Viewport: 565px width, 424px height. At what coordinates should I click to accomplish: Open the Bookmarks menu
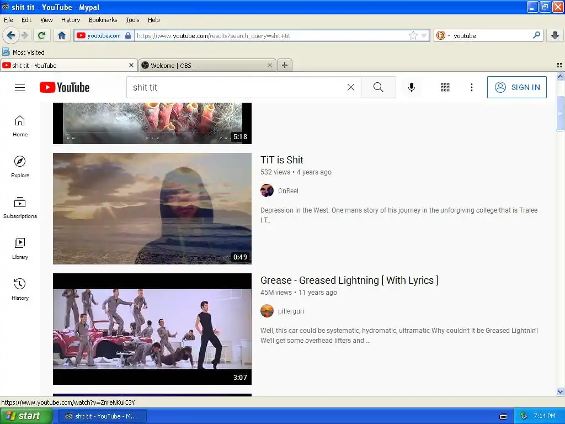click(103, 20)
